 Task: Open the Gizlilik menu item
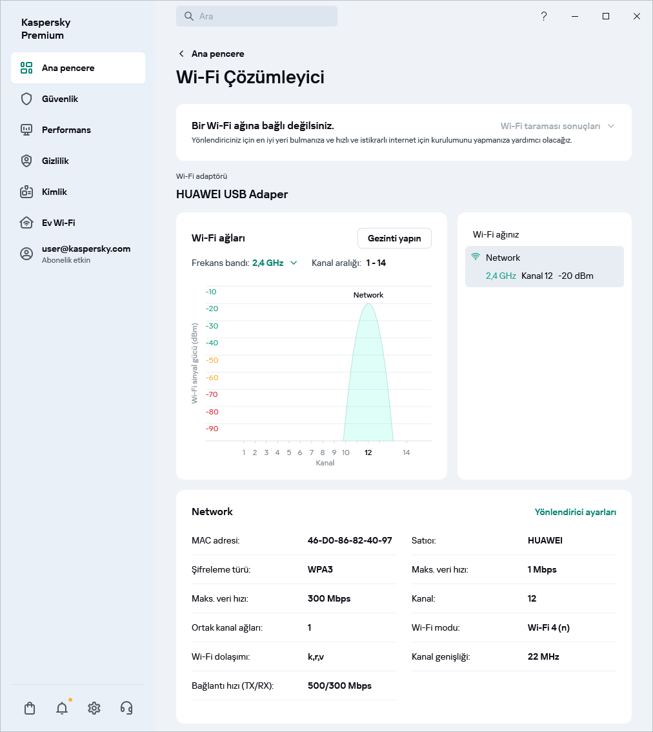[x=55, y=161]
